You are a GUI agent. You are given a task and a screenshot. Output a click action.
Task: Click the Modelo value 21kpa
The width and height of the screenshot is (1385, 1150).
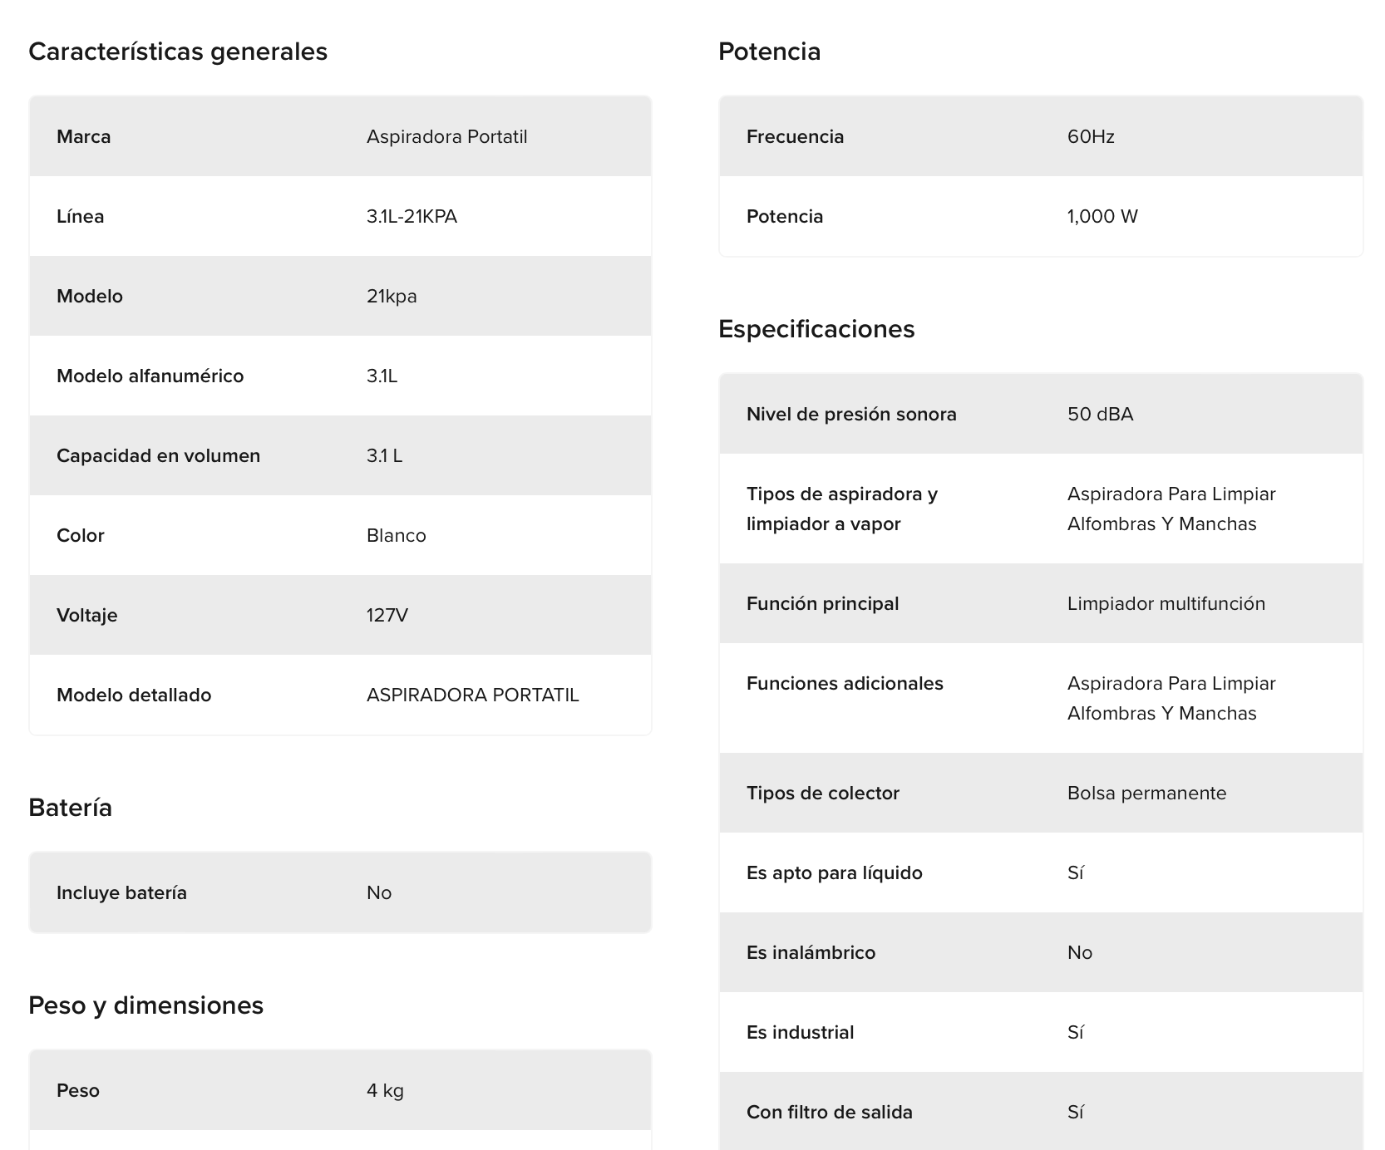pyautogui.click(x=392, y=296)
